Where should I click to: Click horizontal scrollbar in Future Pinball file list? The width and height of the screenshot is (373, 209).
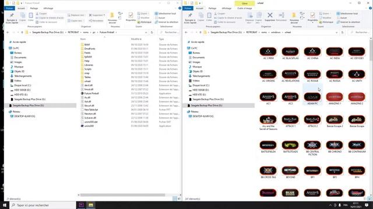(x=122, y=195)
